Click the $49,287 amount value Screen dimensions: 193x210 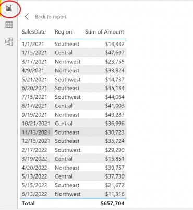point(115,115)
